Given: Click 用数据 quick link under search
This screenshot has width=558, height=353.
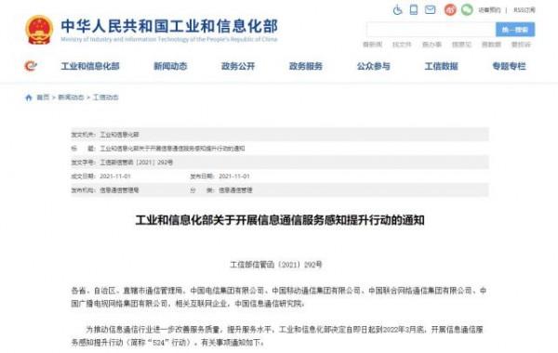Looking at the screenshot, I should pos(491,45).
